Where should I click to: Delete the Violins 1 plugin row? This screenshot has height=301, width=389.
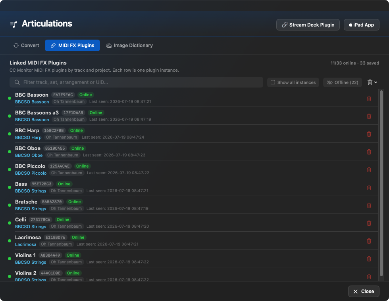pos(369,259)
